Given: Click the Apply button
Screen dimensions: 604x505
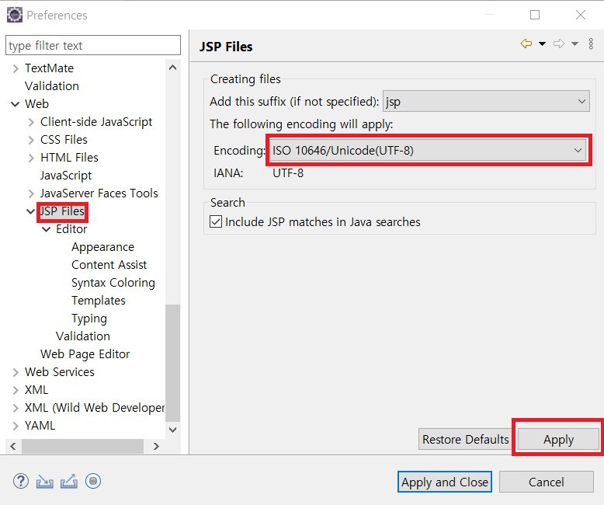Looking at the screenshot, I should [x=558, y=439].
